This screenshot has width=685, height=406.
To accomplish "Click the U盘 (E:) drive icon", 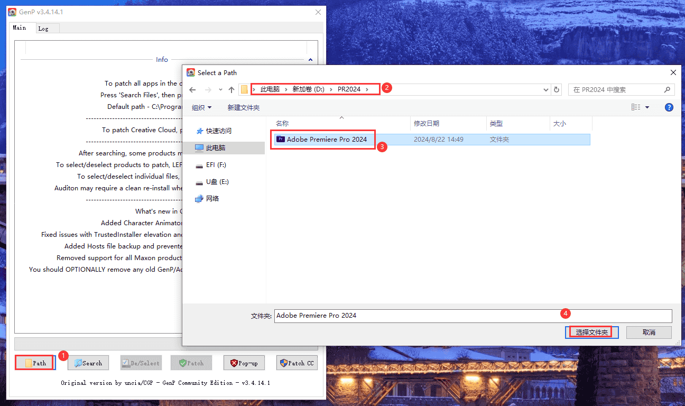I will pyautogui.click(x=199, y=182).
